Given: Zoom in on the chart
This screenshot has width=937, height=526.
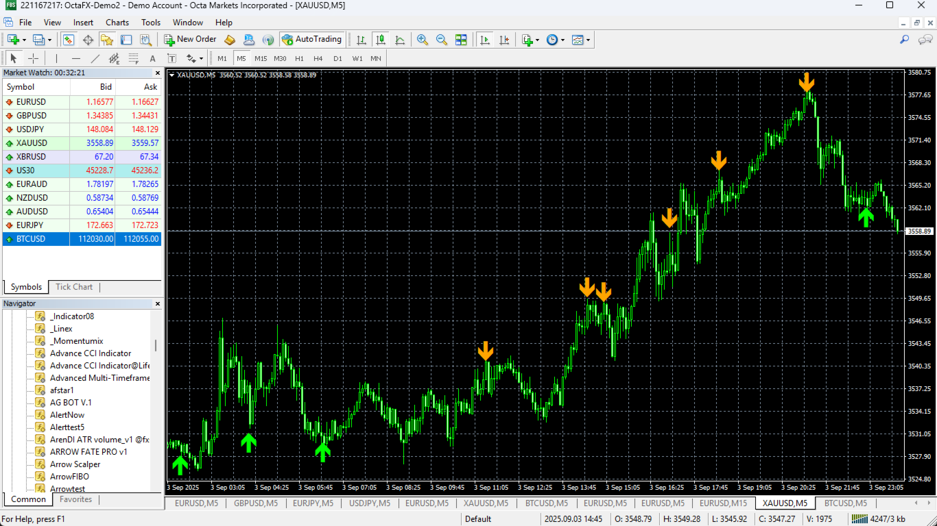Looking at the screenshot, I should (423, 40).
